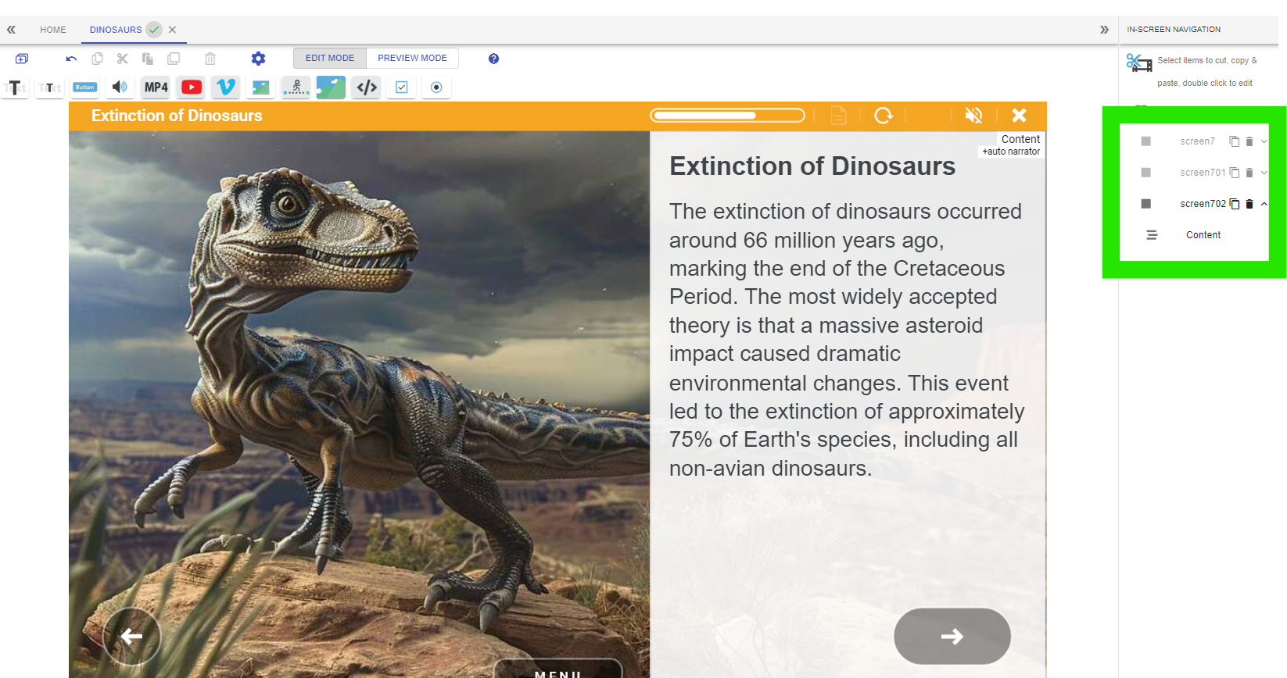Insert a Vimeo video element
The image size is (1287, 678).
pyautogui.click(x=226, y=87)
